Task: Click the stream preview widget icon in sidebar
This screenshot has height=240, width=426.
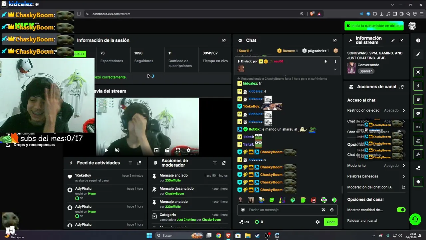Action: 418,72
